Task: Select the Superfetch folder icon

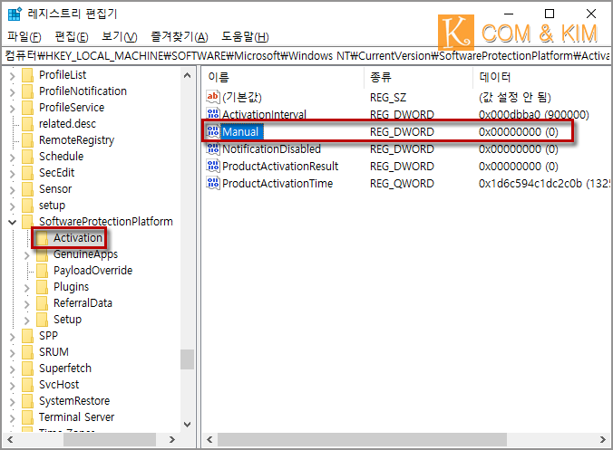Action: tap(28, 369)
